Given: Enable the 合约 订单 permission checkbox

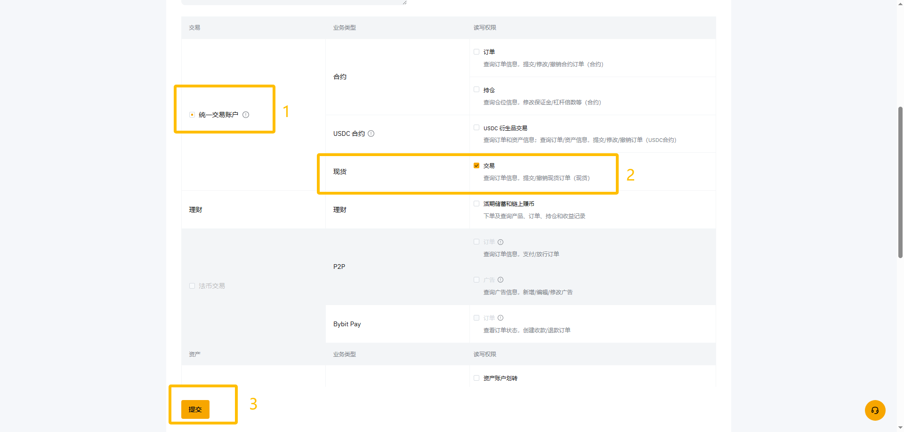Looking at the screenshot, I should tap(476, 52).
